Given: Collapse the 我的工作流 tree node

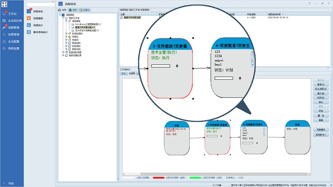Looking at the screenshot, I should 63,18.
